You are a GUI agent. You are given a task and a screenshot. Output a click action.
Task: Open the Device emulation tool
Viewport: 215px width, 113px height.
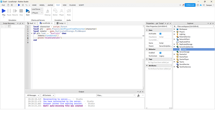tap(55, 12)
